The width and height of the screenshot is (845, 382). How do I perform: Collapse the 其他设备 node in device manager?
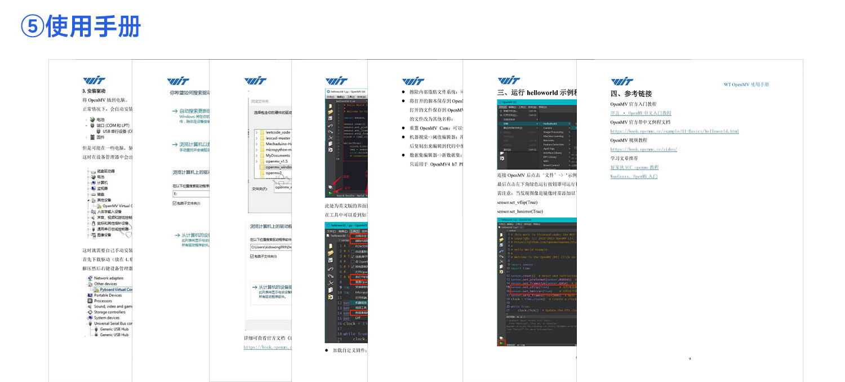pyautogui.click(x=88, y=200)
